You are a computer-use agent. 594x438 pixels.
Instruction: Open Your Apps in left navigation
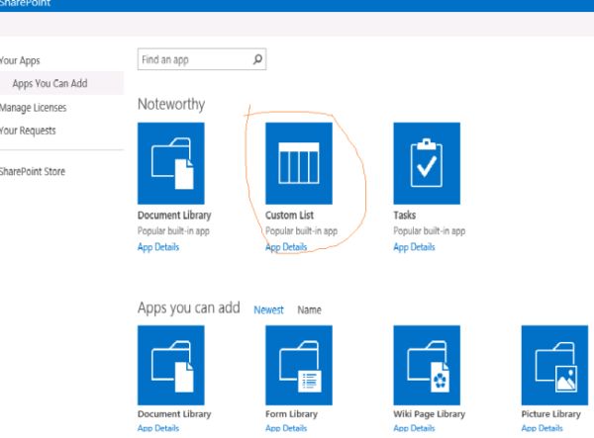pyautogui.click(x=20, y=60)
